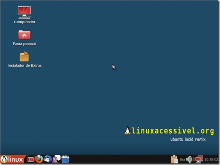The height and width of the screenshot is (165, 220).
Task: Launch Firefox from the panel
Action: pyautogui.click(x=39, y=159)
